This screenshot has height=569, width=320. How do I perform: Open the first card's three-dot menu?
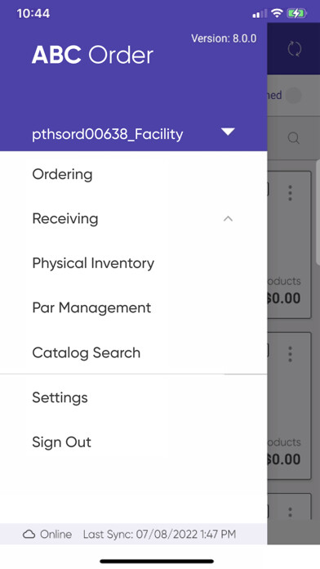tap(290, 193)
